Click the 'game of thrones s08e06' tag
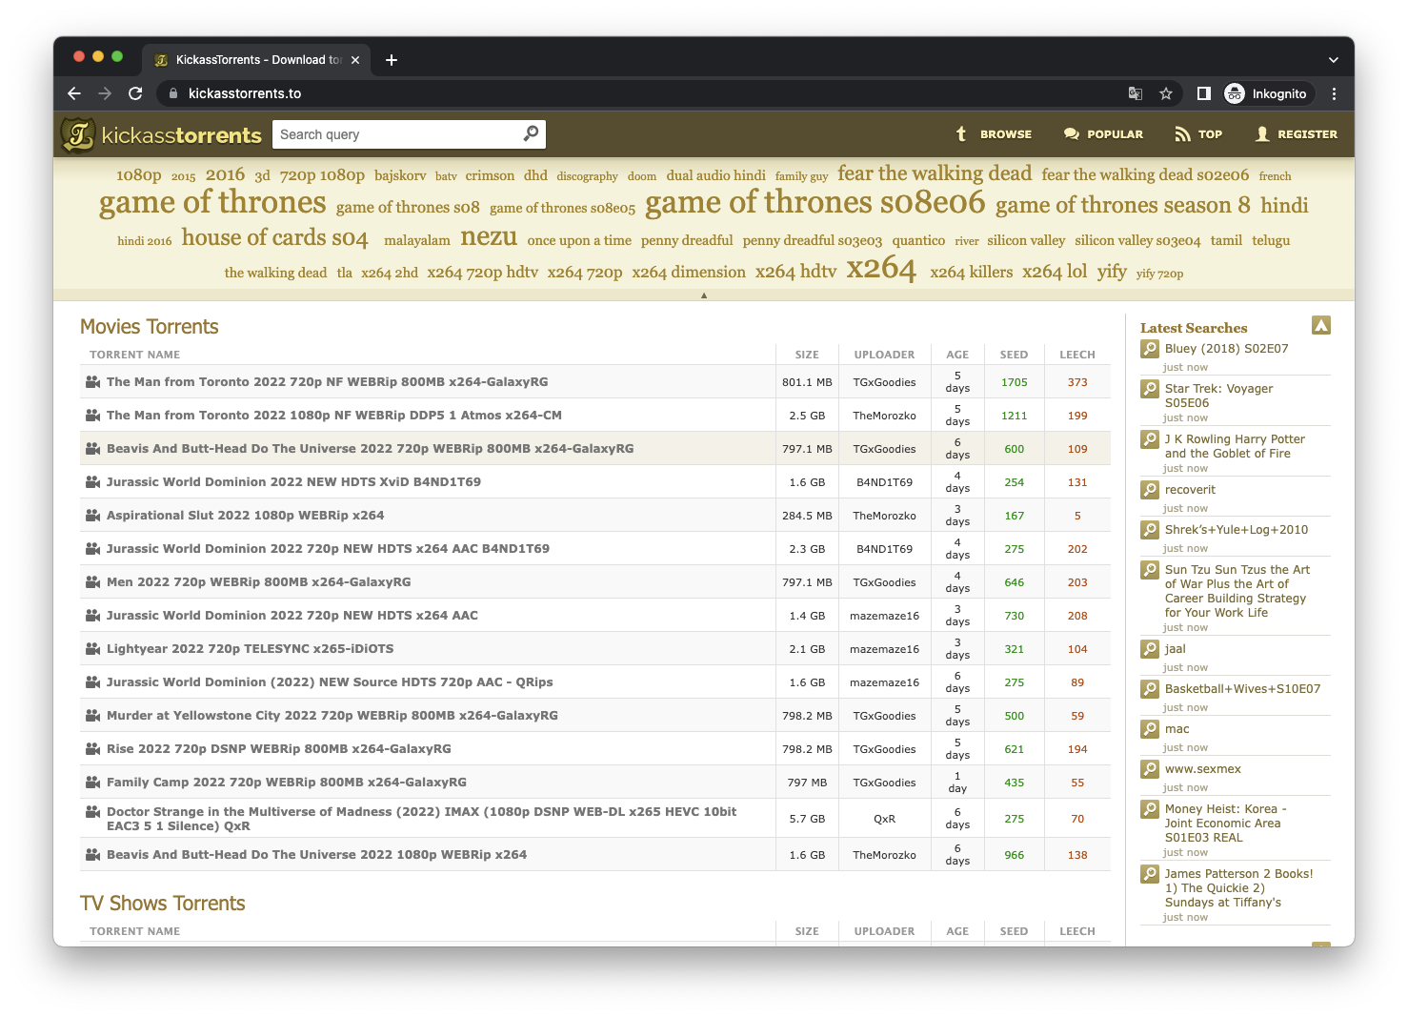Image resolution: width=1408 pixels, height=1017 pixels. click(815, 202)
